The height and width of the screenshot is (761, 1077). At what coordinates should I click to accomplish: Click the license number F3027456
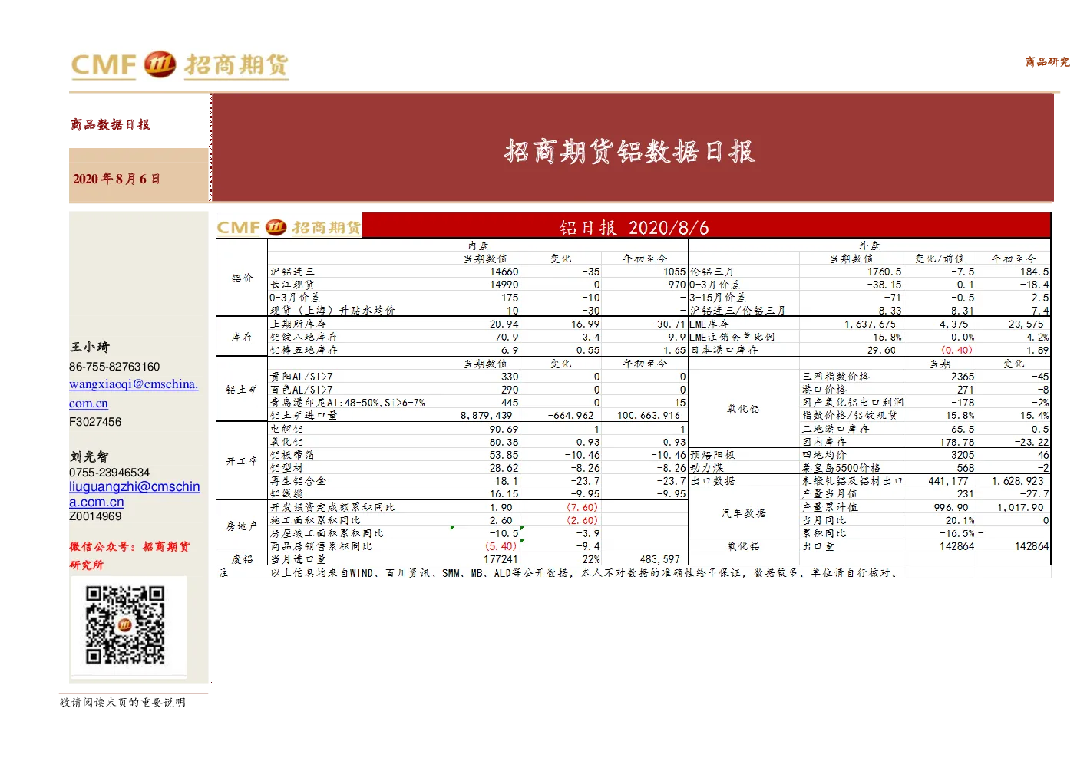coord(95,422)
